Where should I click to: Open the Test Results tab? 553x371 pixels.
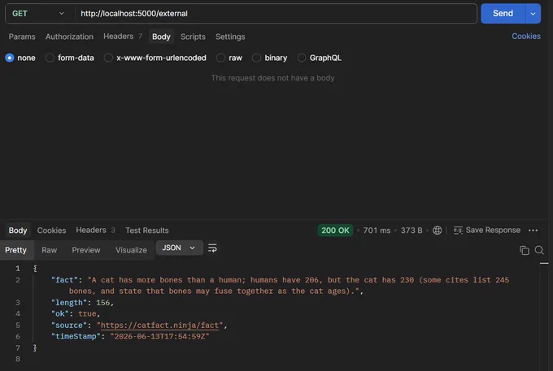pos(147,231)
